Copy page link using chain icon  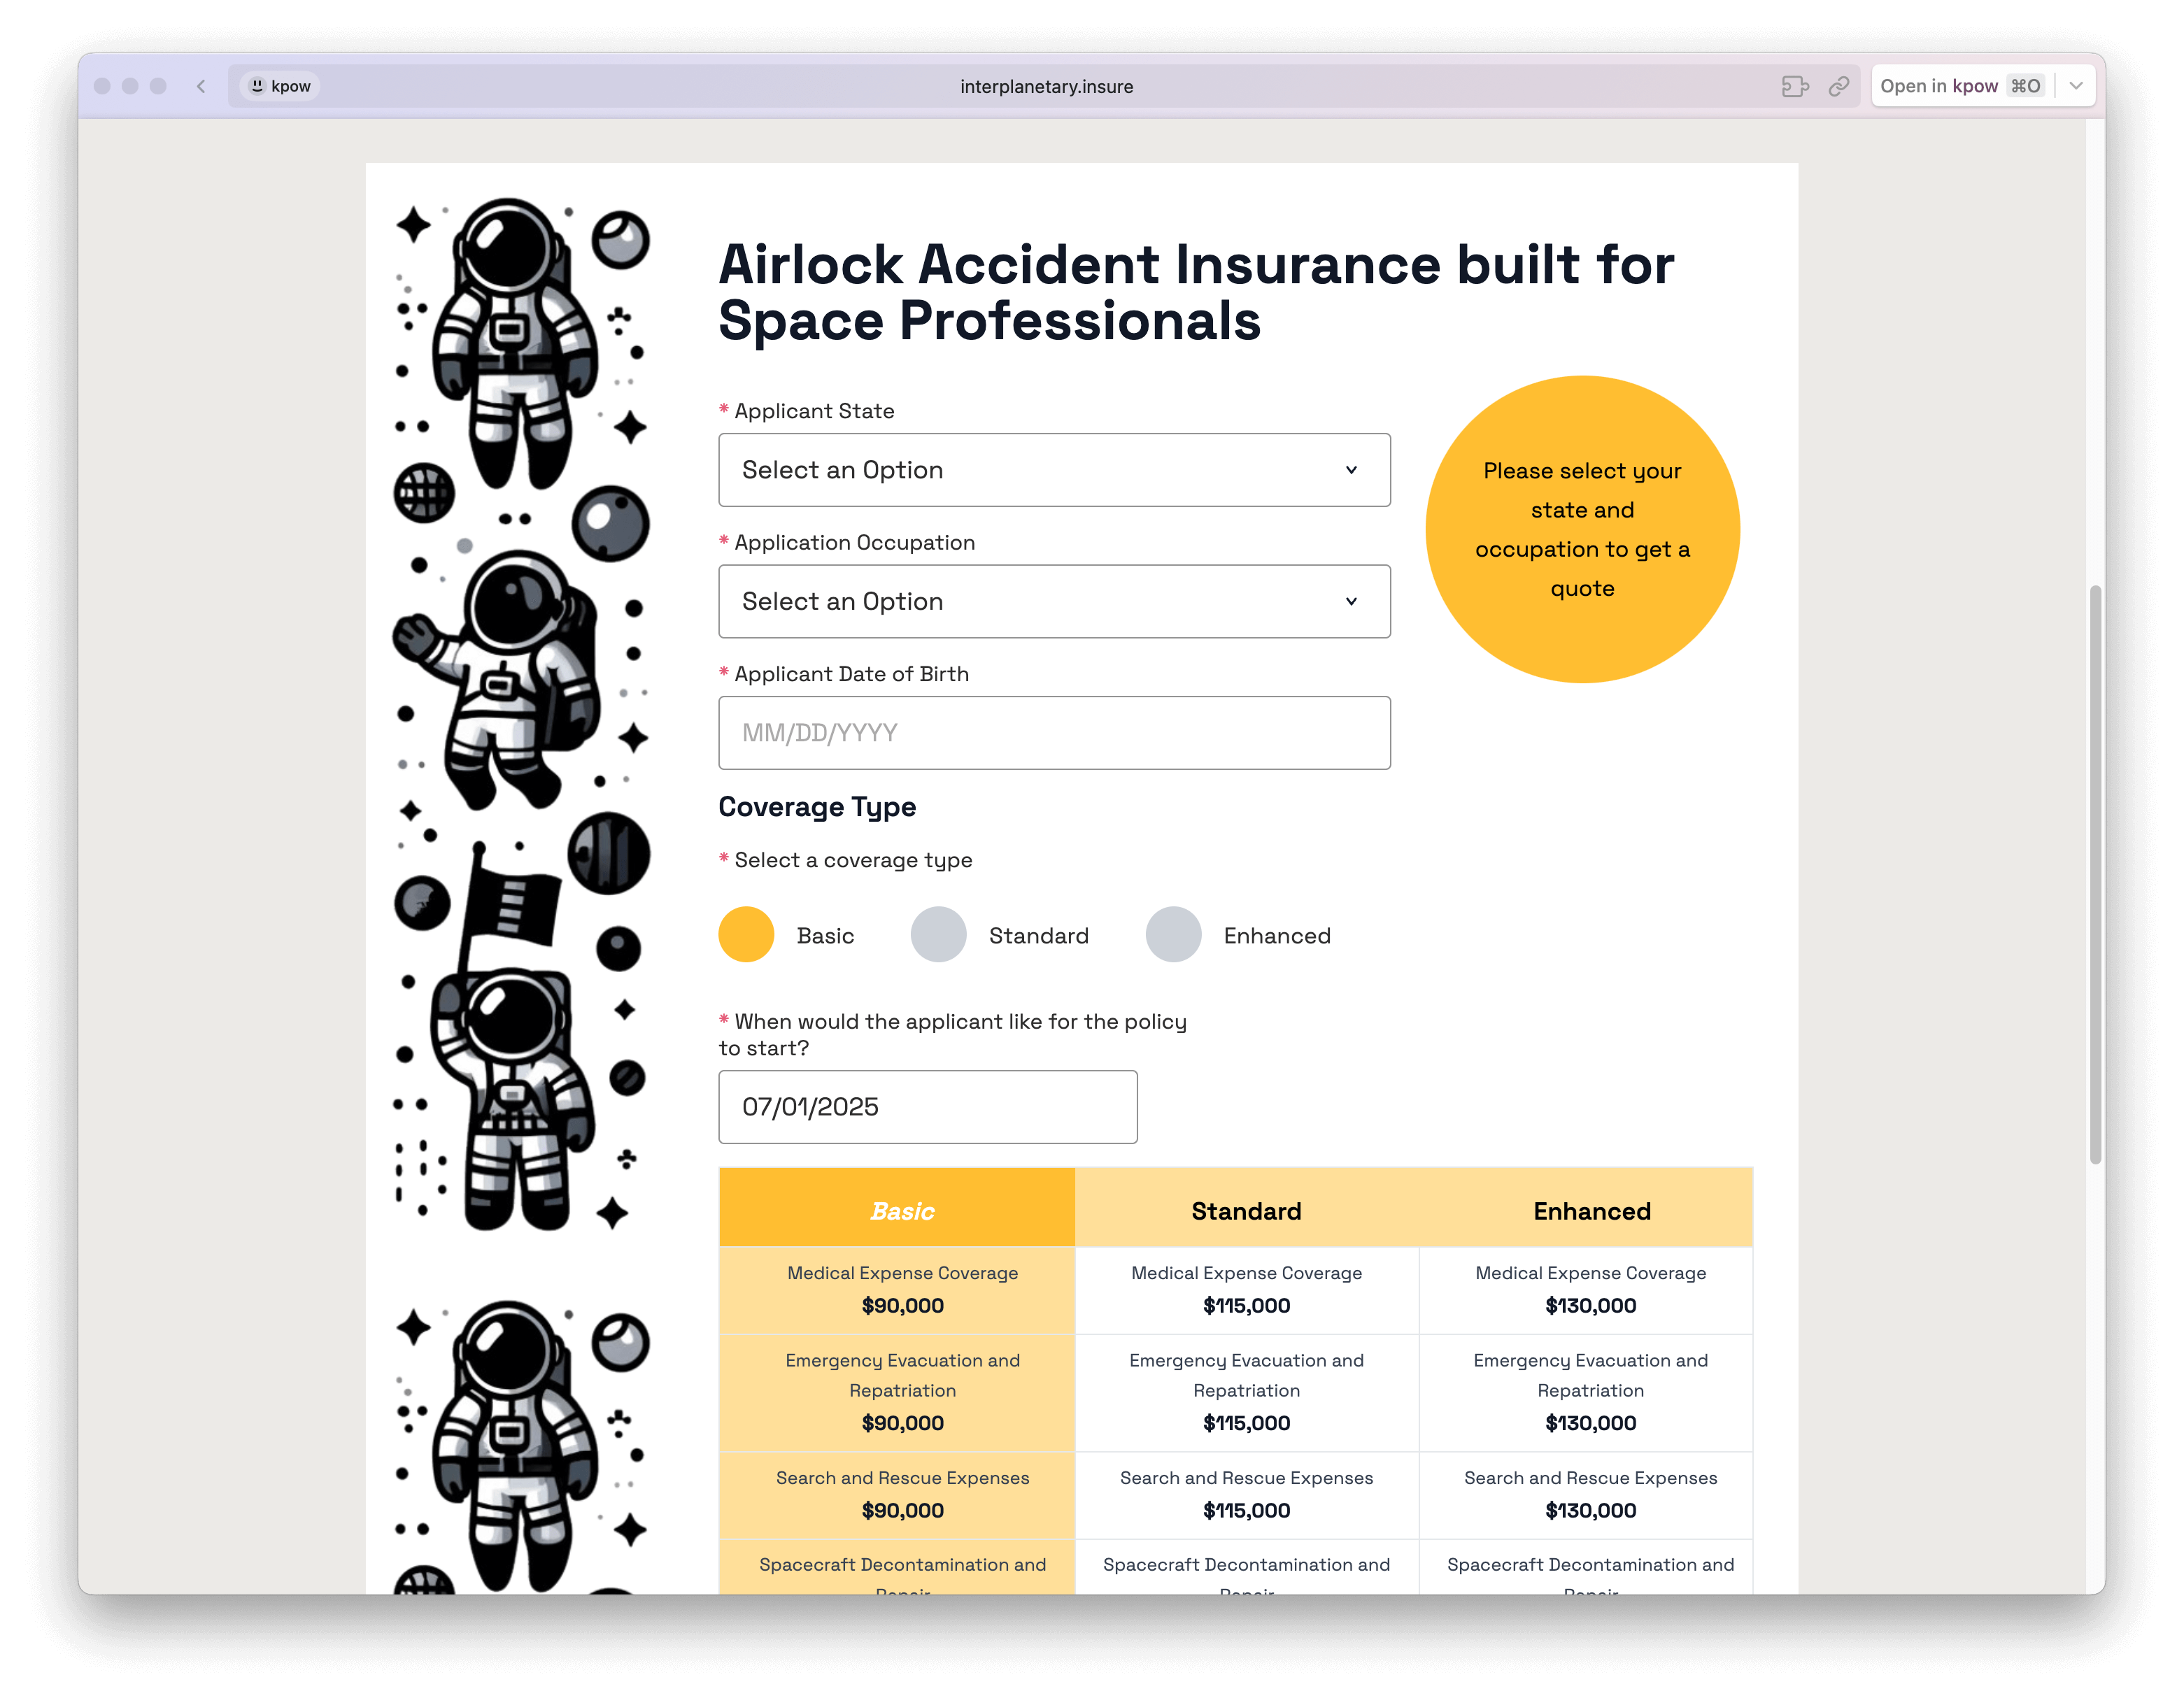point(1838,86)
